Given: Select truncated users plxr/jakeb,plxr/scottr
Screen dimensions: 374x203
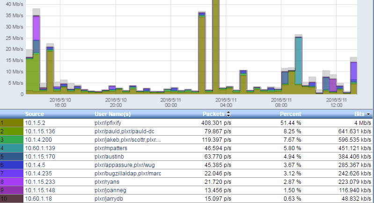Looking at the screenshot, I should tap(127, 140).
